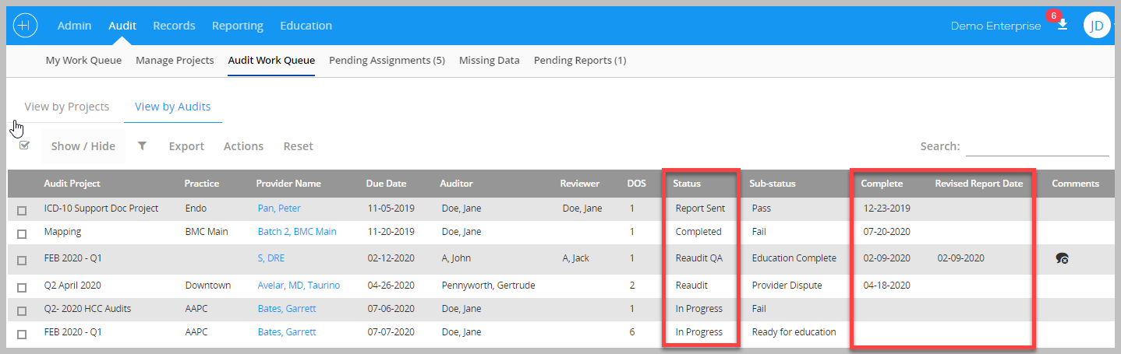Switch to View by Projects tab
Image resolution: width=1121 pixels, height=354 pixels.
tap(67, 107)
